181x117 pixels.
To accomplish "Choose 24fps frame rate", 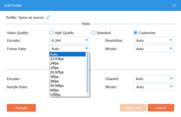I will tap(68, 63).
